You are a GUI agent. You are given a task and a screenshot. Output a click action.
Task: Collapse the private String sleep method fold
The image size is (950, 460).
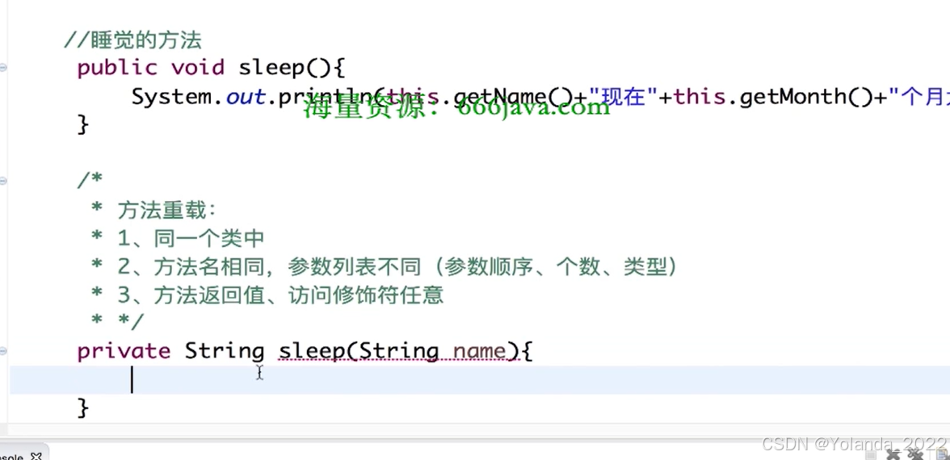click(x=3, y=351)
